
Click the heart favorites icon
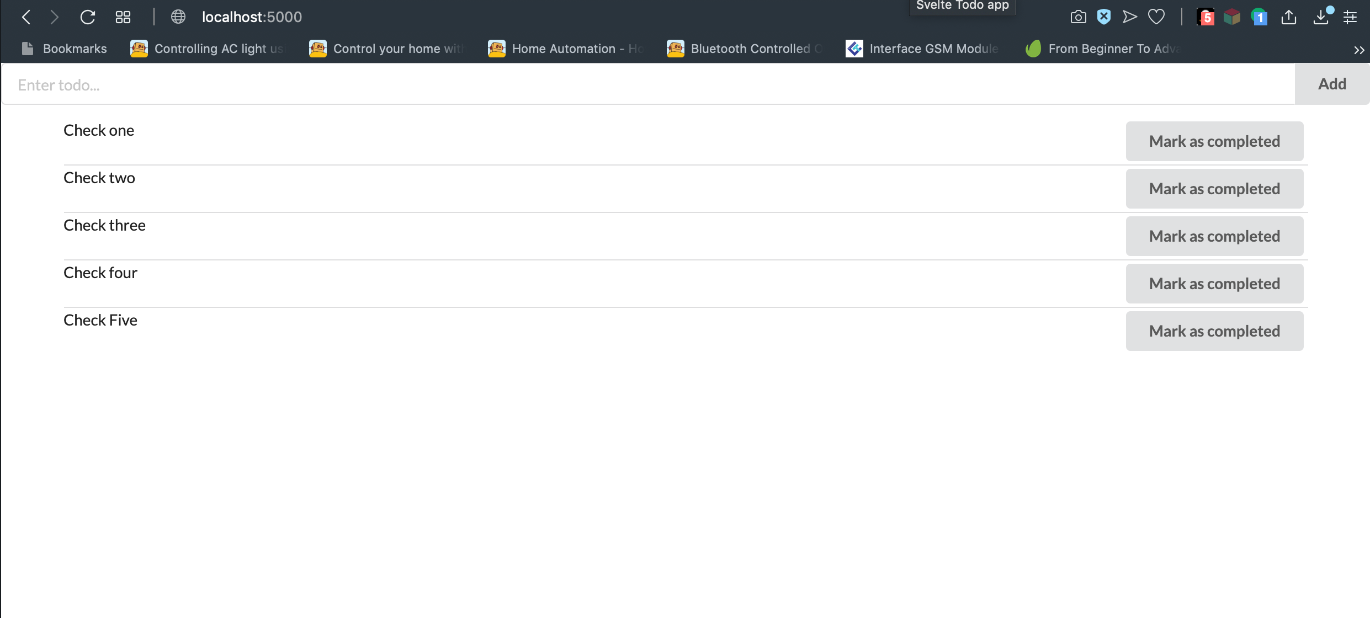tap(1156, 17)
